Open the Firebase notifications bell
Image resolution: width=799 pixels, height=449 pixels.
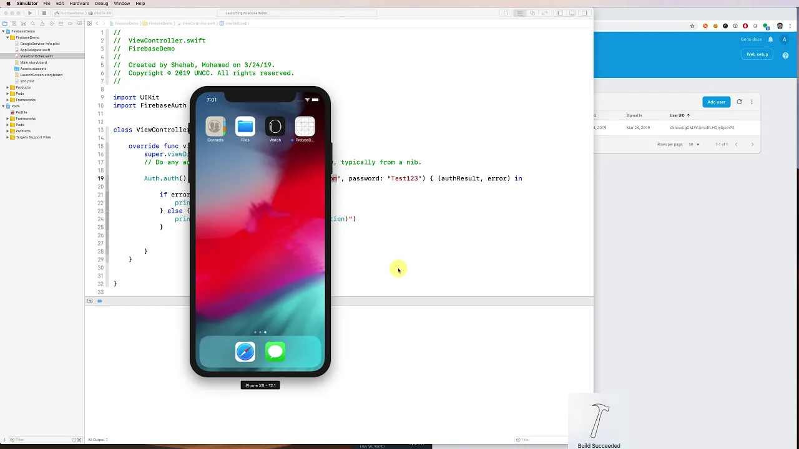pos(770,39)
